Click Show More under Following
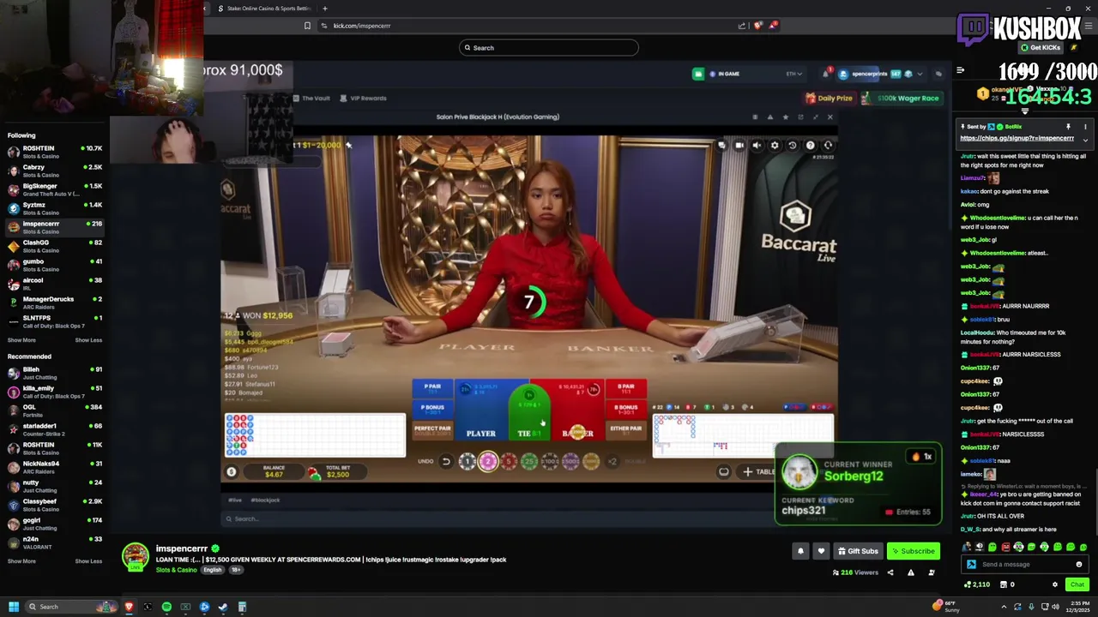 [x=21, y=340]
